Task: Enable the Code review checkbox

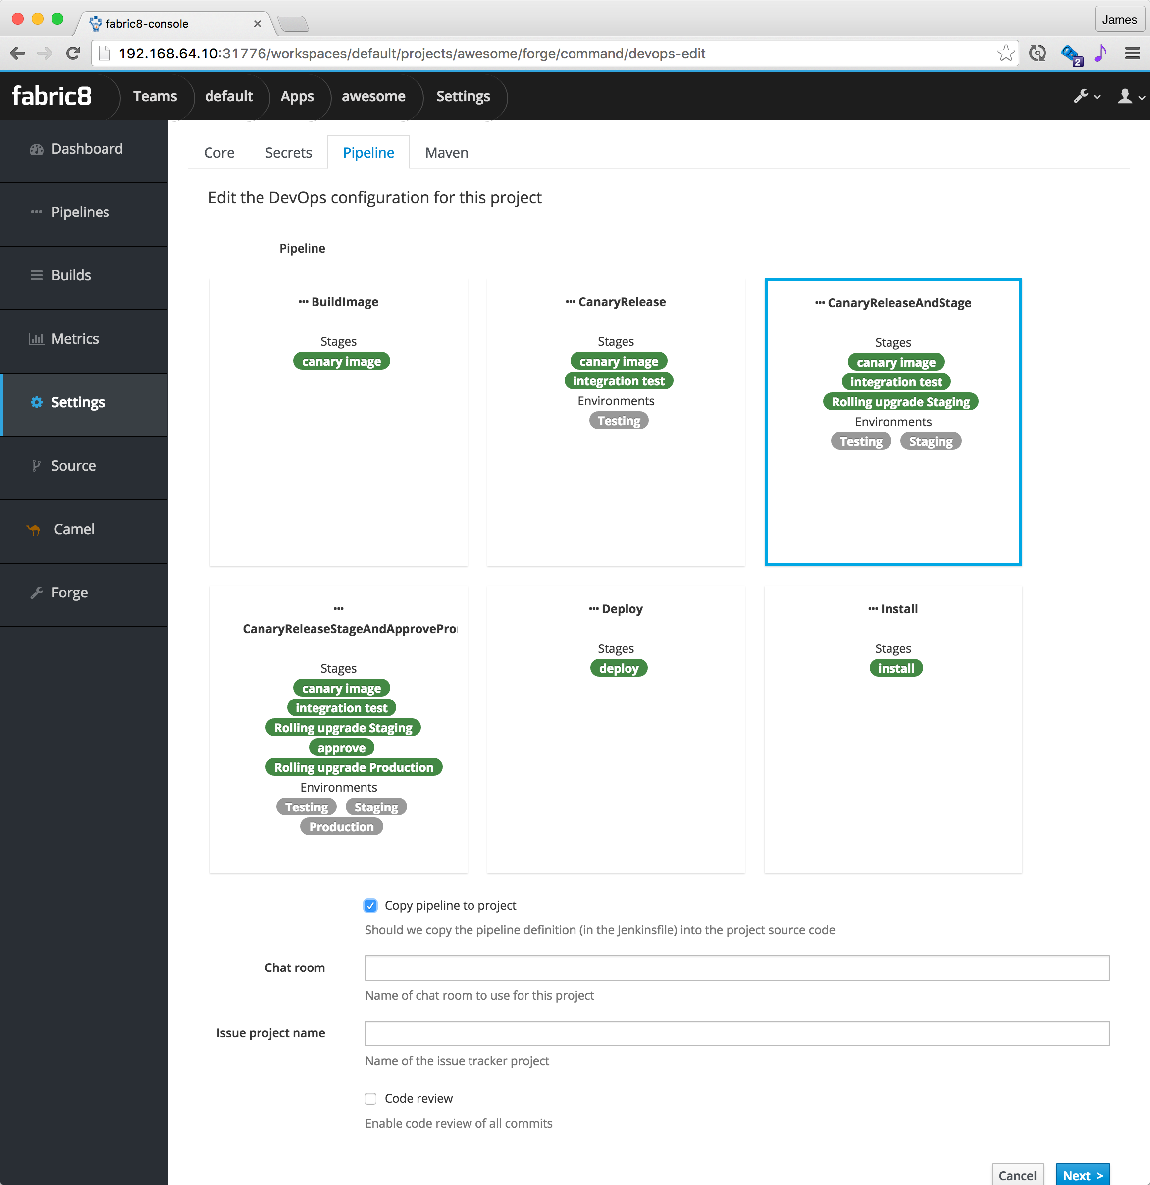Action: click(370, 1098)
